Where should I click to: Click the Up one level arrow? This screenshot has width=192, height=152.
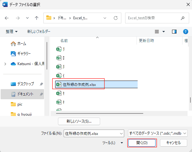pos(36,18)
